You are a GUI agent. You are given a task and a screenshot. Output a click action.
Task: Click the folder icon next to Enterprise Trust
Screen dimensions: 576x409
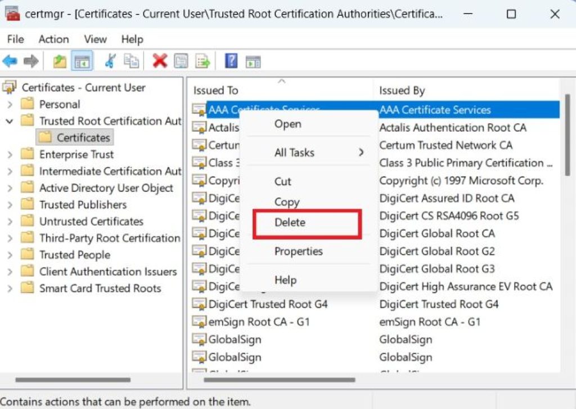pos(27,154)
